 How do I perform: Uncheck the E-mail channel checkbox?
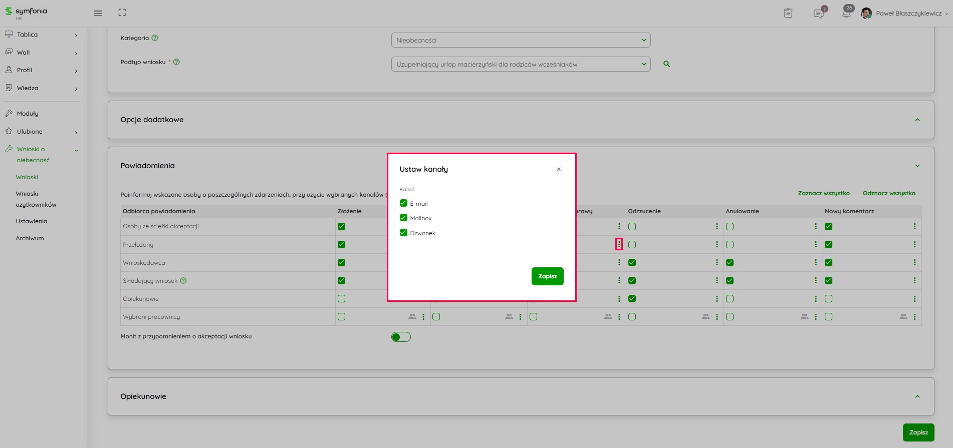point(403,203)
